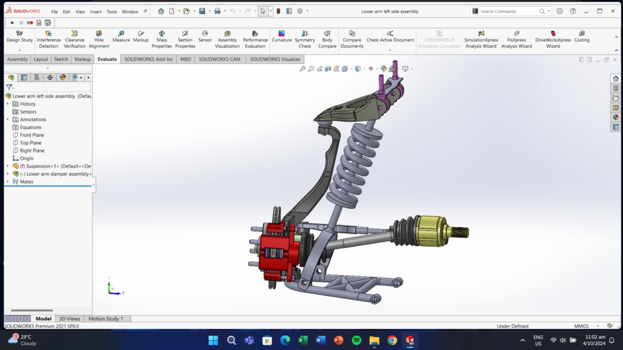623x350 pixels.
Task: Open Body Compare
Action: coord(327,39)
